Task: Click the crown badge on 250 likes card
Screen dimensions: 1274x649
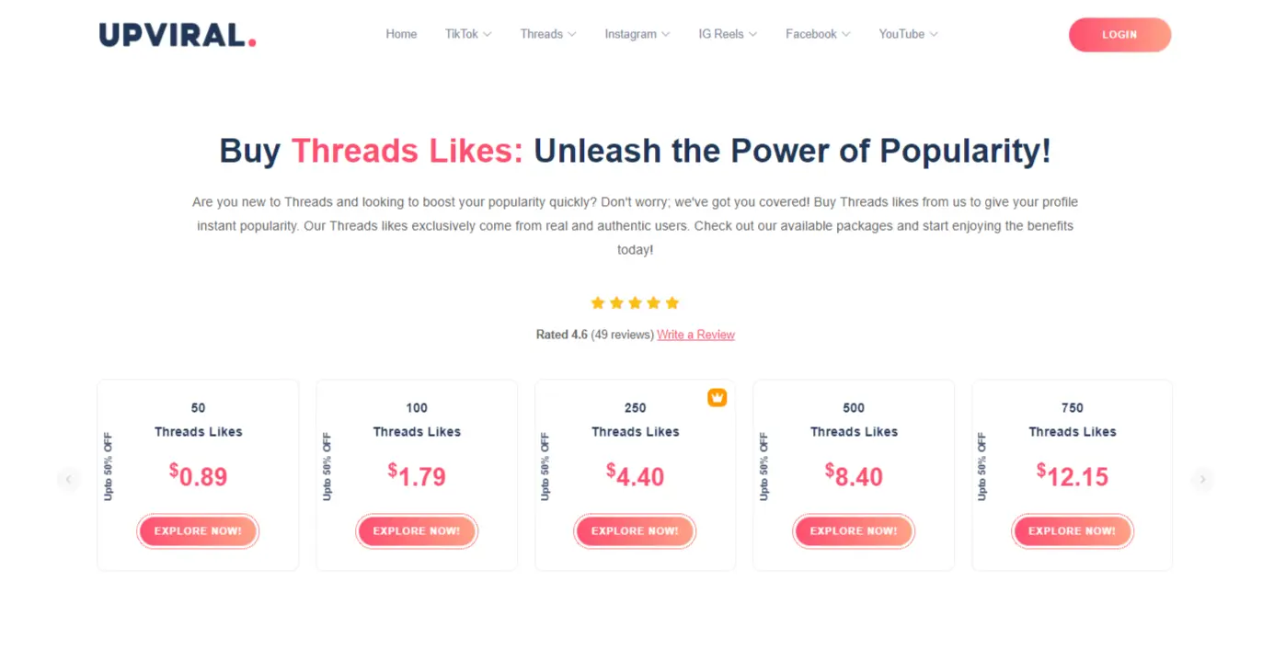Action: click(717, 397)
